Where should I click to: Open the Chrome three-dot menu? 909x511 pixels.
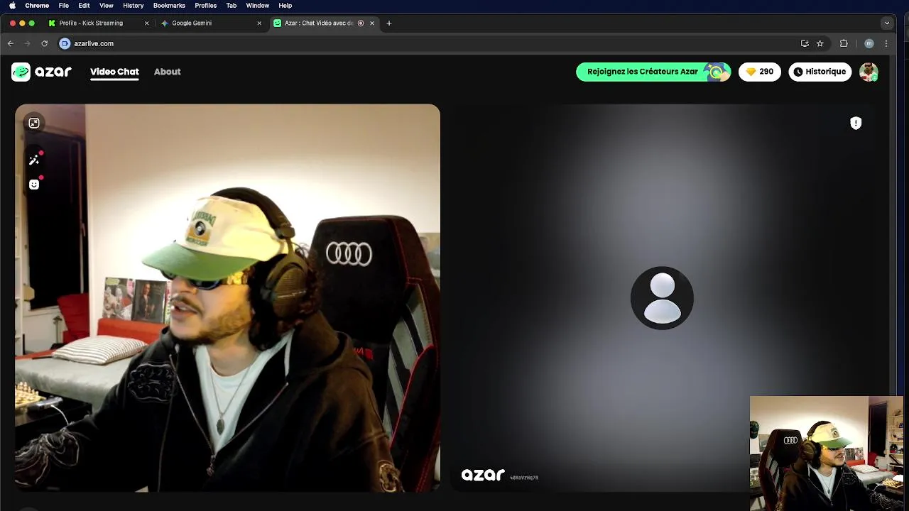886,43
